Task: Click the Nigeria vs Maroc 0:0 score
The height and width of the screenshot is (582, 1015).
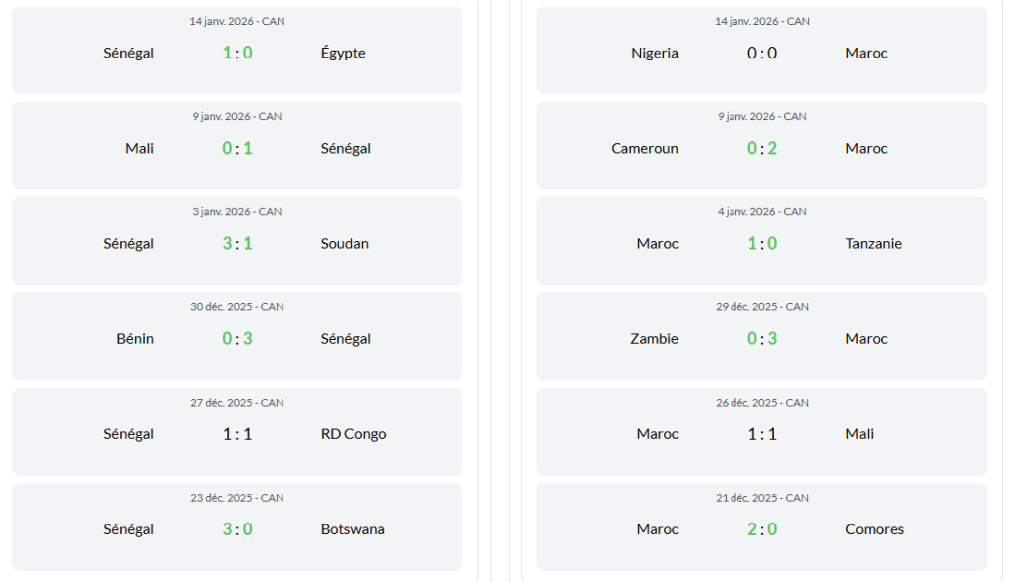Action: click(762, 53)
